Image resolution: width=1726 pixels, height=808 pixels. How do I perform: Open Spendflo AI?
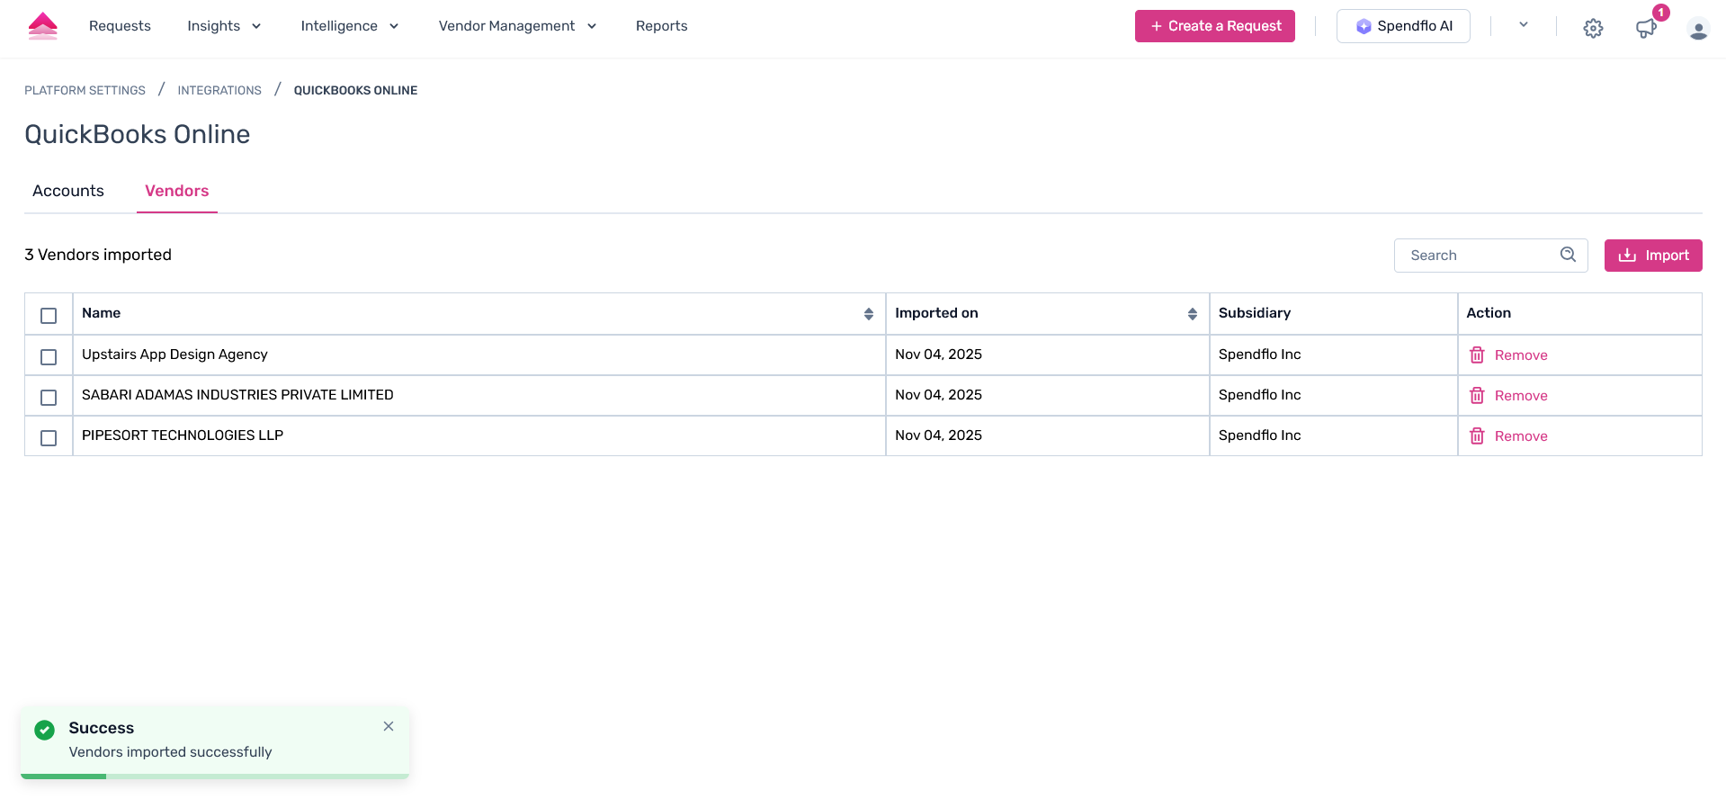coord(1403,26)
